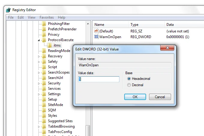Sort values by the Name column header
The height and width of the screenshot is (136, 204).
point(110,25)
